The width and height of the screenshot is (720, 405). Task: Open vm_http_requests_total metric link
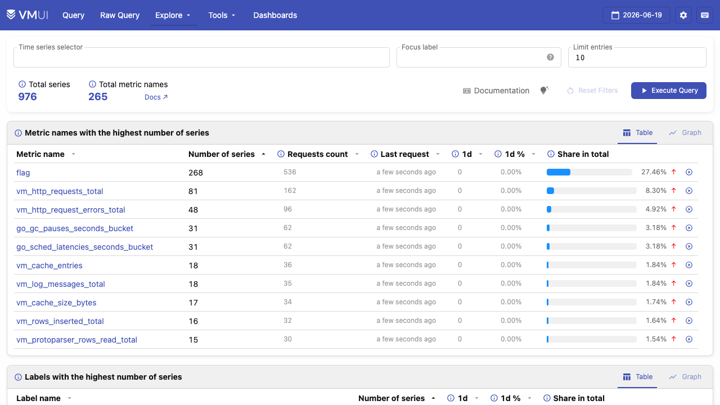[60, 191]
